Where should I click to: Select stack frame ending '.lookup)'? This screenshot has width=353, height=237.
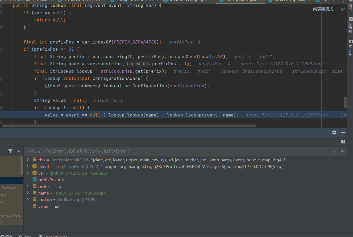tap(12, 188)
